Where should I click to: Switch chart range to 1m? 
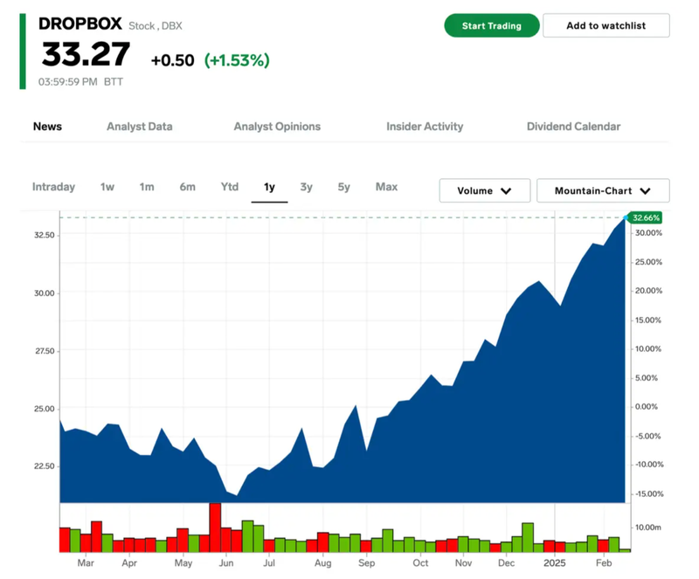tap(147, 187)
